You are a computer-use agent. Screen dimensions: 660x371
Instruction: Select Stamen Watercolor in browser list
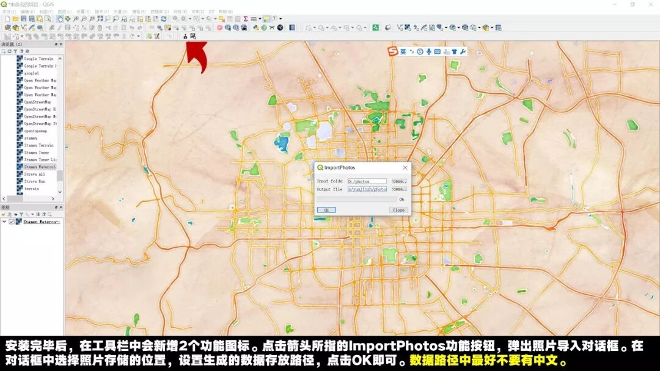(x=36, y=167)
